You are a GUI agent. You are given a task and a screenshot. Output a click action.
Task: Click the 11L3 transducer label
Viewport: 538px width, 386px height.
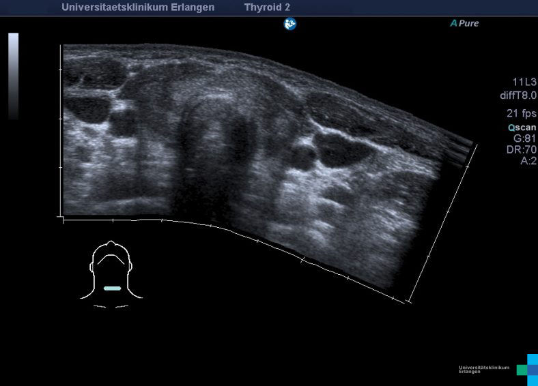pos(524,81)
